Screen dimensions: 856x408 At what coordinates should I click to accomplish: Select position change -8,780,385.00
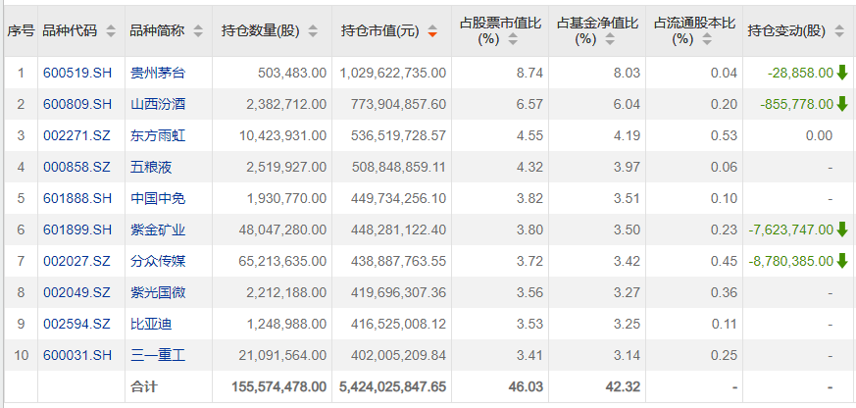point(791,261)
